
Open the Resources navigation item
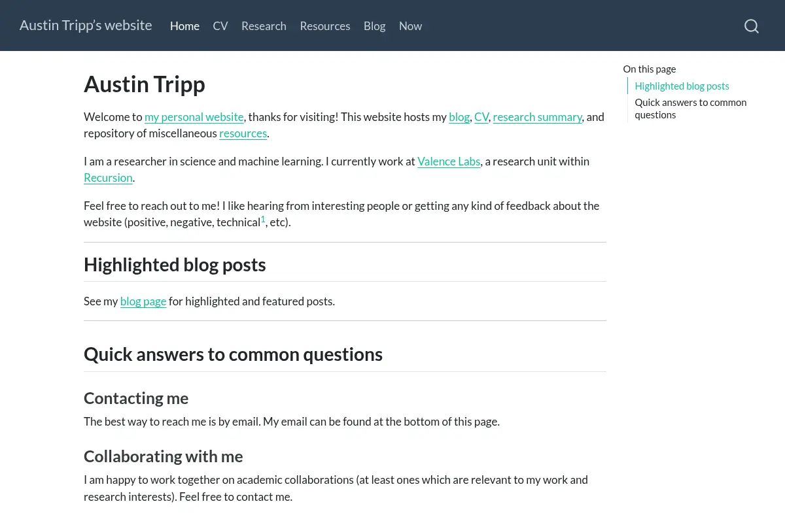[x=325, y=26]
